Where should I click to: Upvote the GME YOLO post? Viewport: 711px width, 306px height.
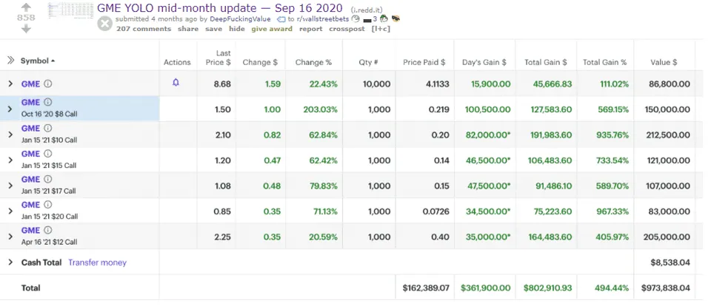click(x=27, y=7)
